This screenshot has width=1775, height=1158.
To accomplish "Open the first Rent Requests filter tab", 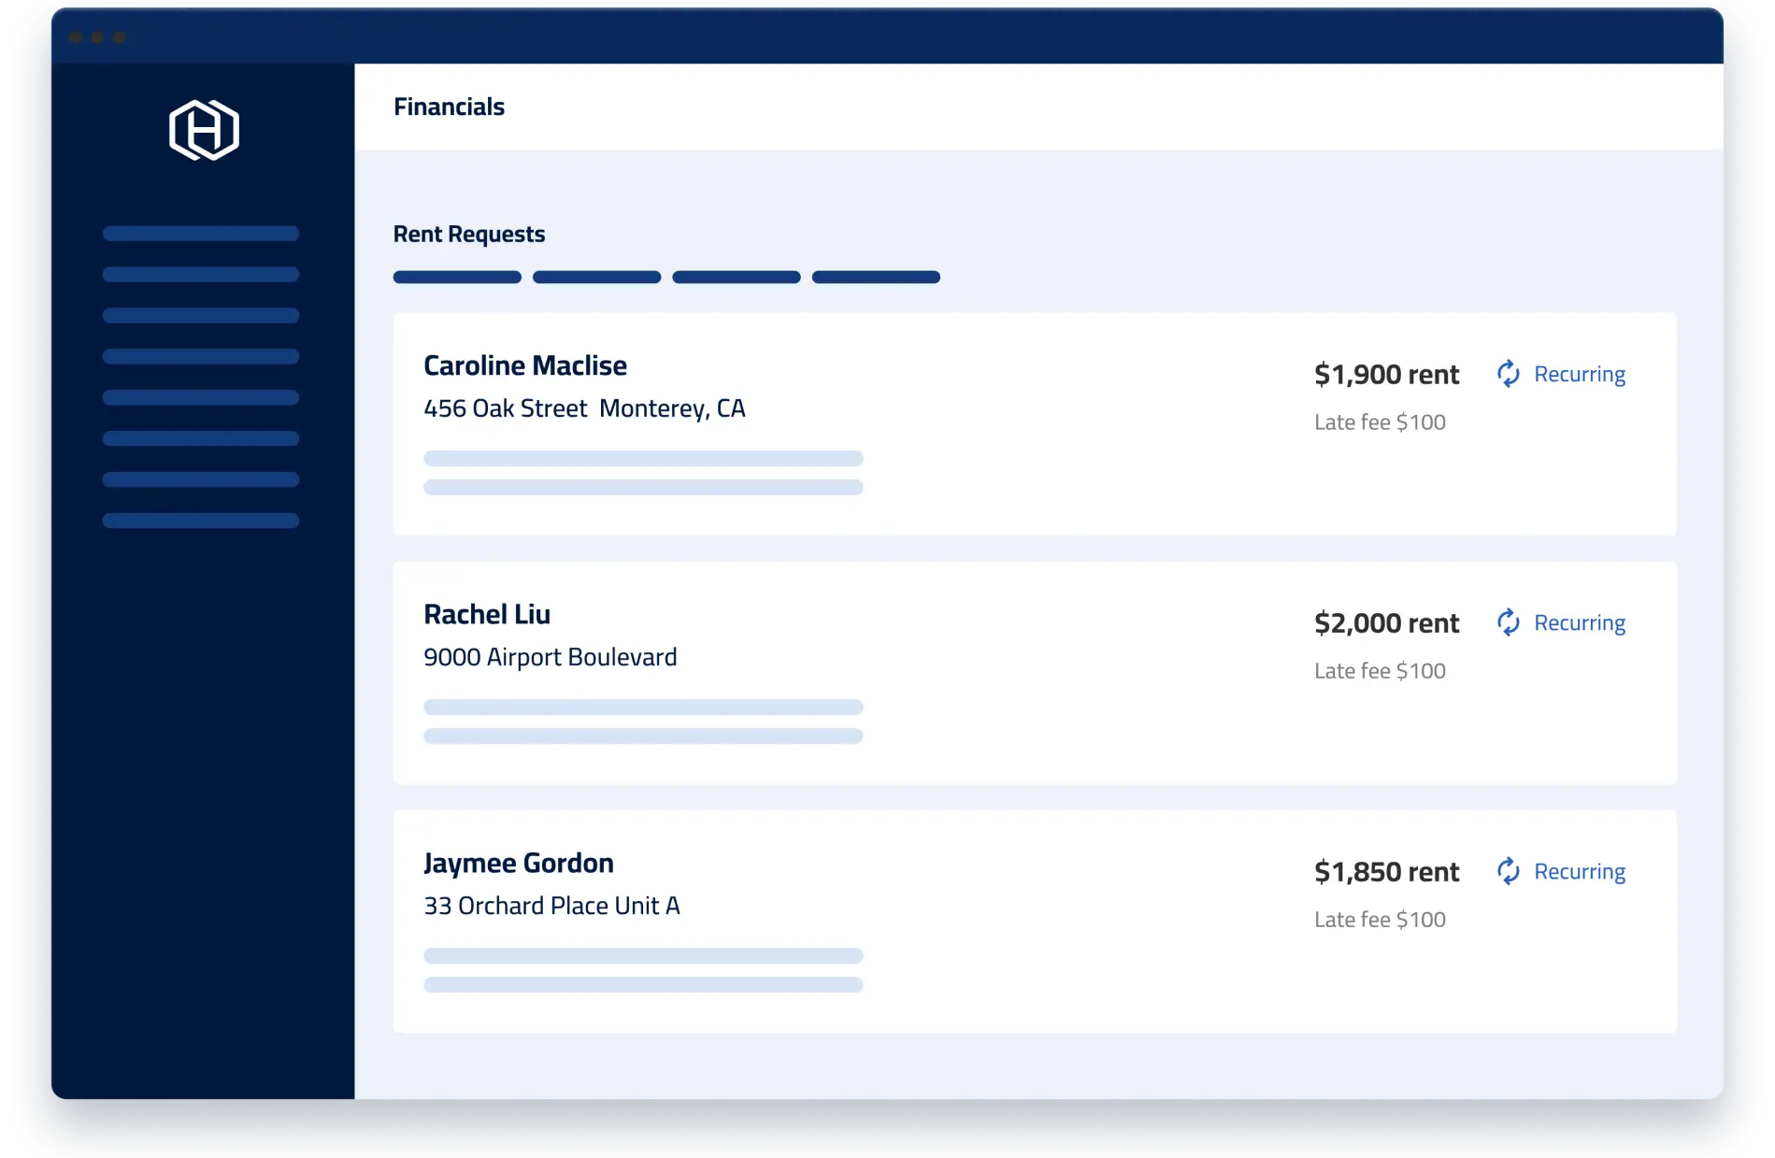I will tap(456, 277).
